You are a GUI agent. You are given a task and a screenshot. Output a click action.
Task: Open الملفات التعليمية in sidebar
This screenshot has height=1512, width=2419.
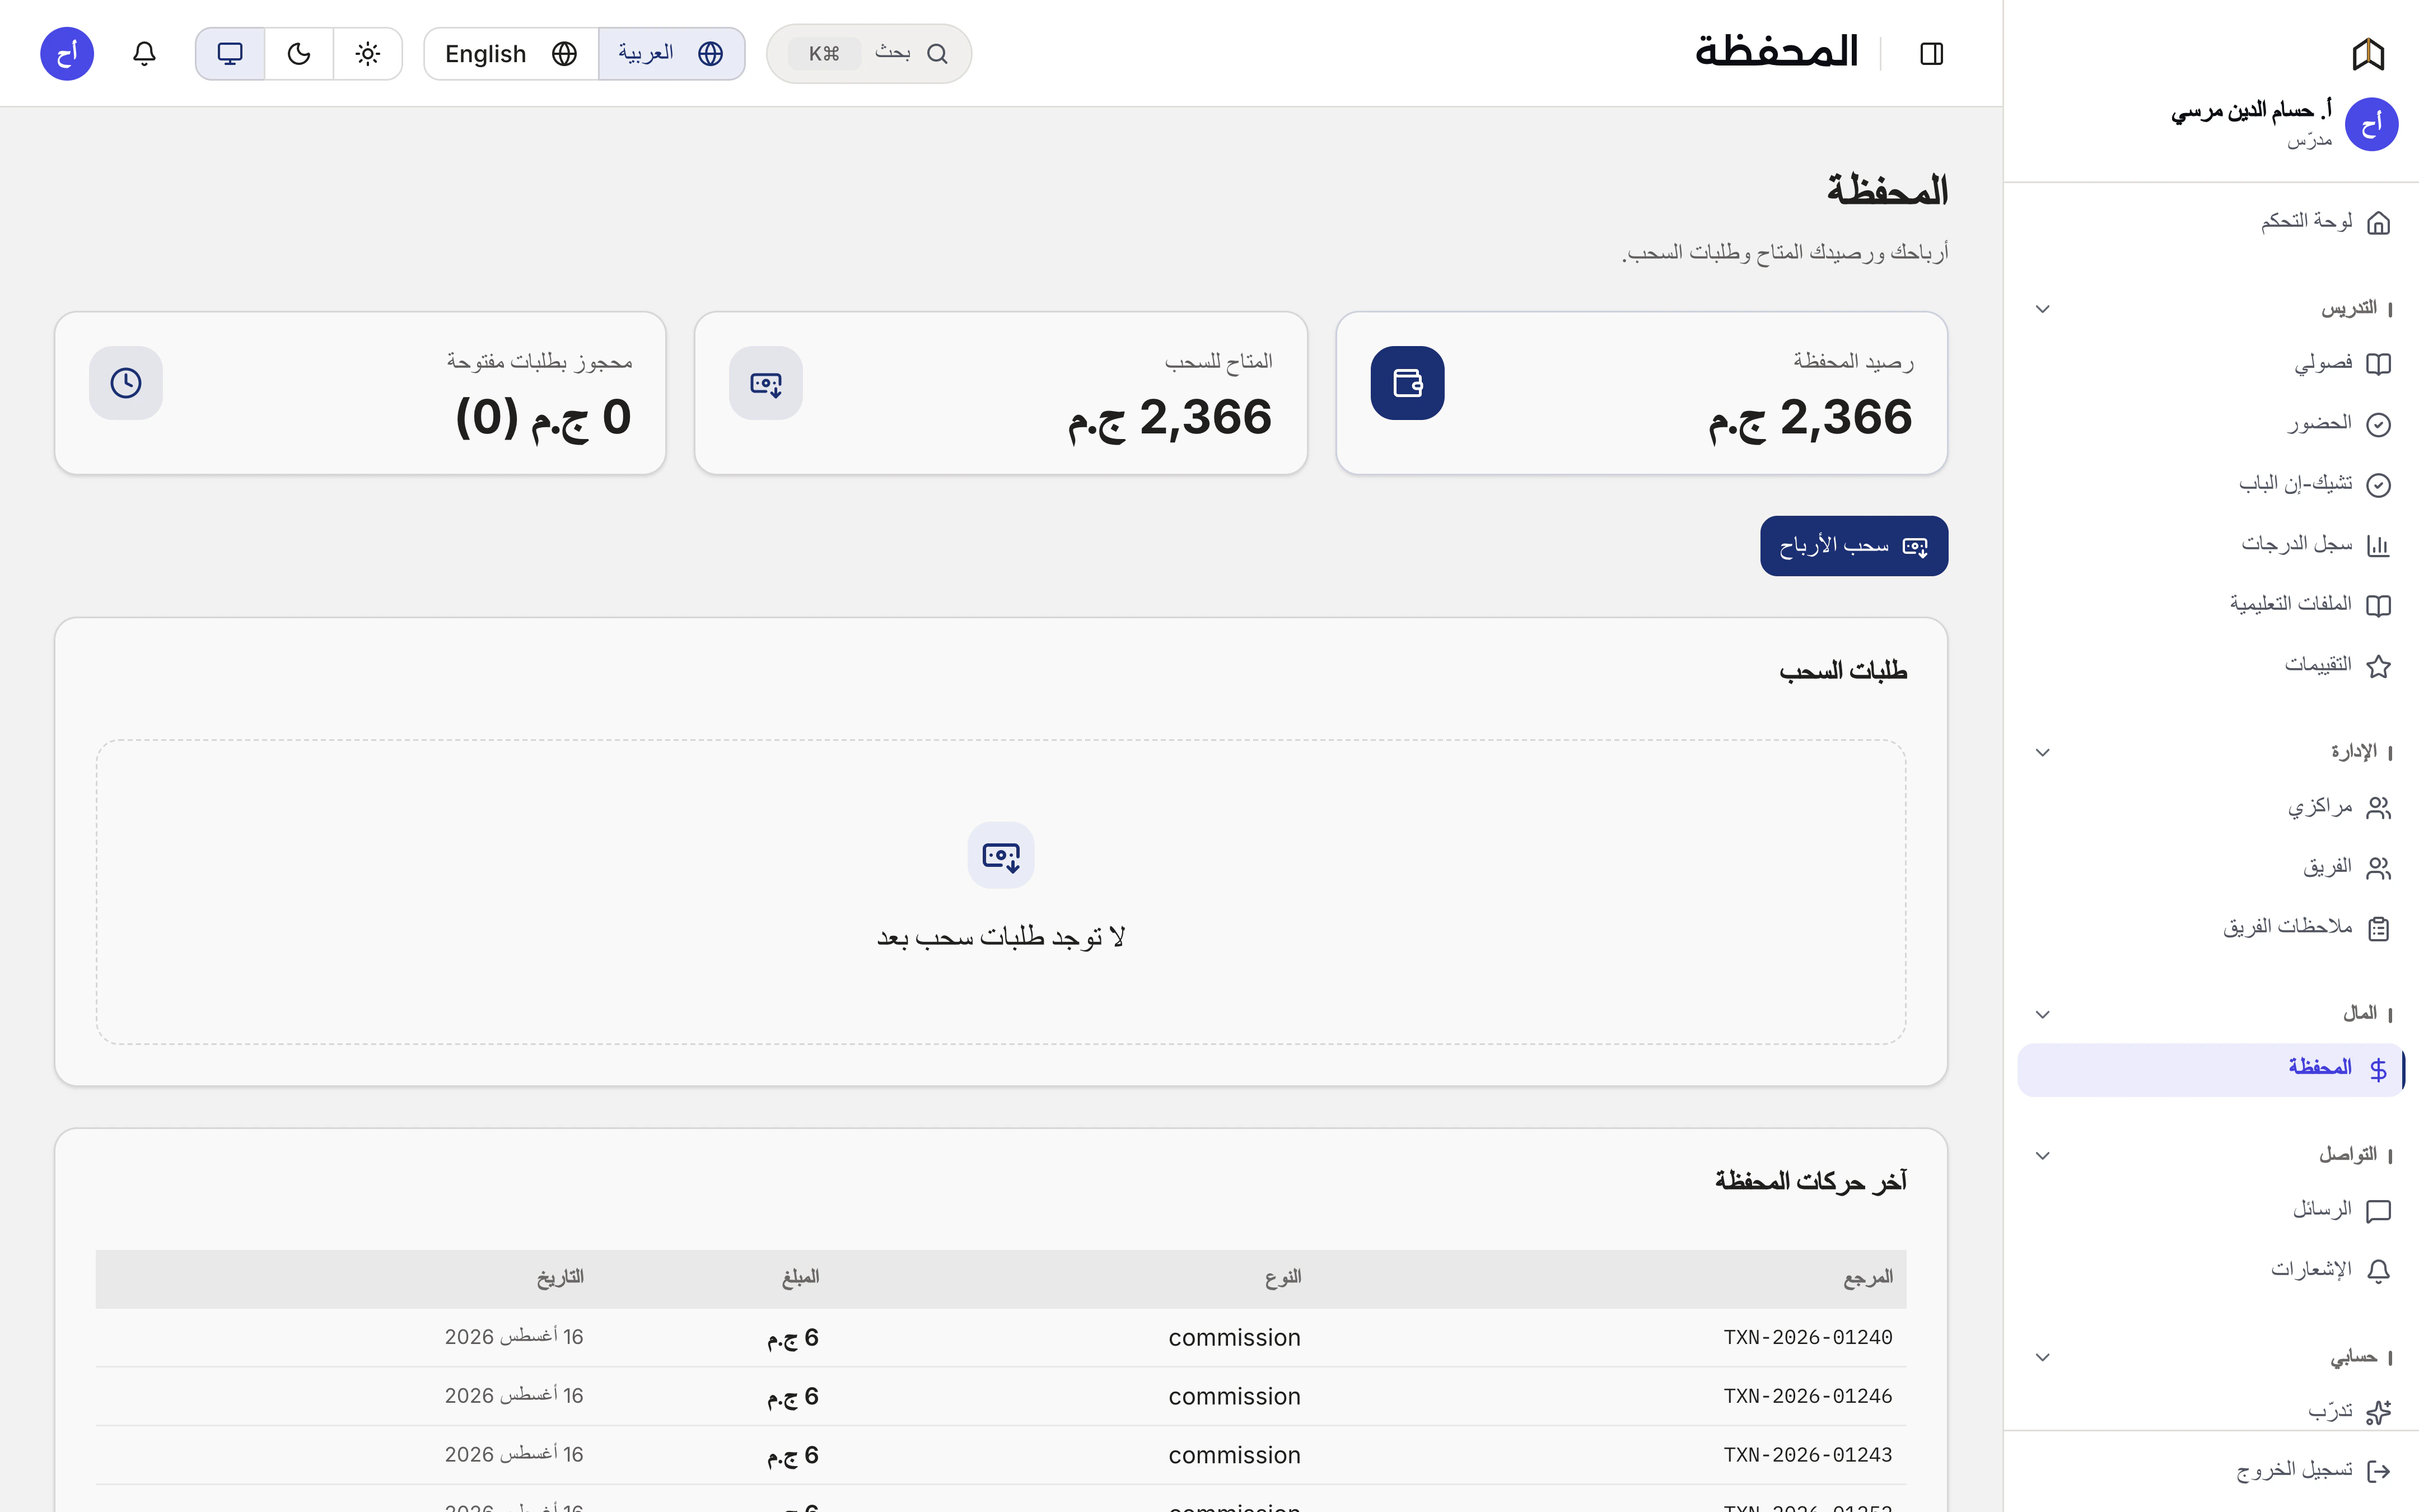coord(2211,605)
